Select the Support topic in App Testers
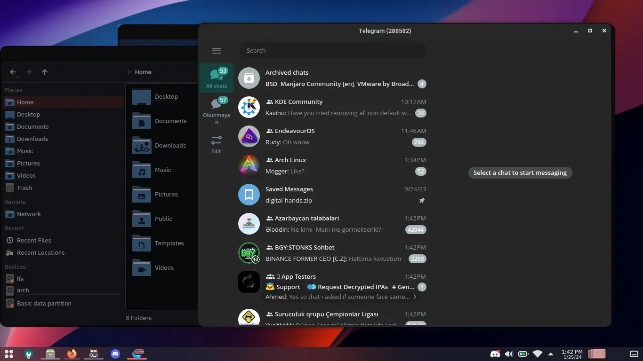643x361 pixels. point(283,287)
